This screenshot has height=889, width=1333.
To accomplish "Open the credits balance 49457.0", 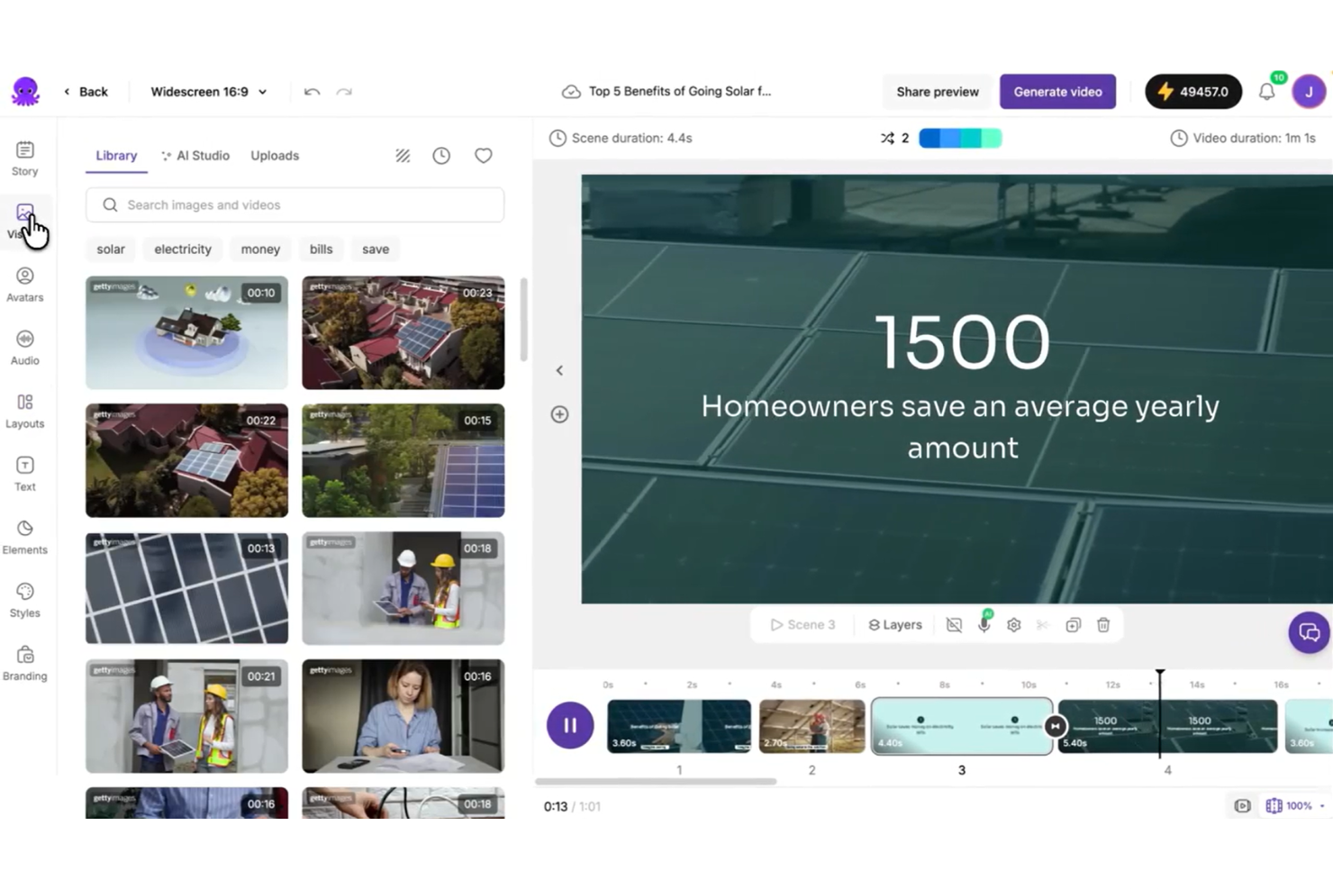I will [x=1193, y=92].
